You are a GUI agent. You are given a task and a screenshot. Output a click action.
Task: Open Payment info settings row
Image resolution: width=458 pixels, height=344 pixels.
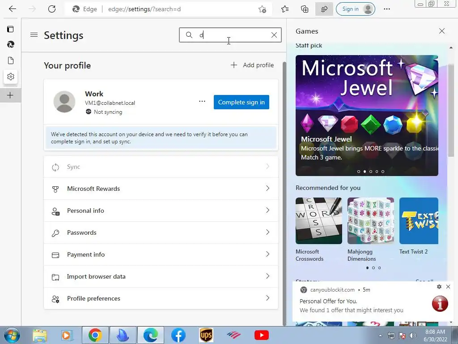pyautogui.click(x=161, y=254)
